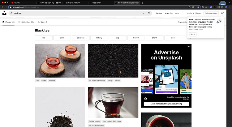Image resolution: width=232 pixels, height=127 pixels.
Task: Click the translation language icon in notice
Action: tap(219, 21)
